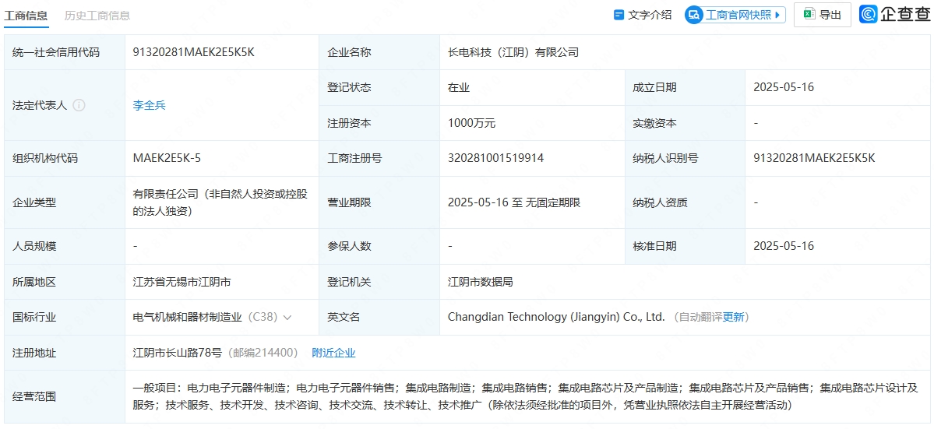Click the 更新 link next to 自动翻译
This screenshot has height=429, width=934.
click(x=733, y=317)
